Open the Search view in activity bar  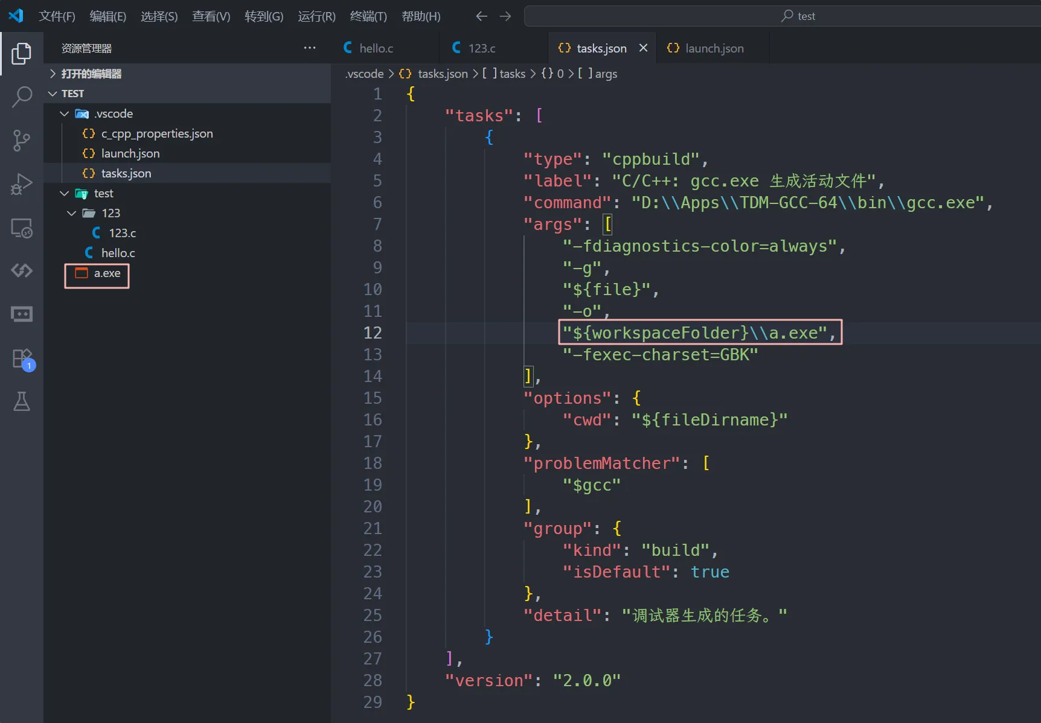coord(22,97)
